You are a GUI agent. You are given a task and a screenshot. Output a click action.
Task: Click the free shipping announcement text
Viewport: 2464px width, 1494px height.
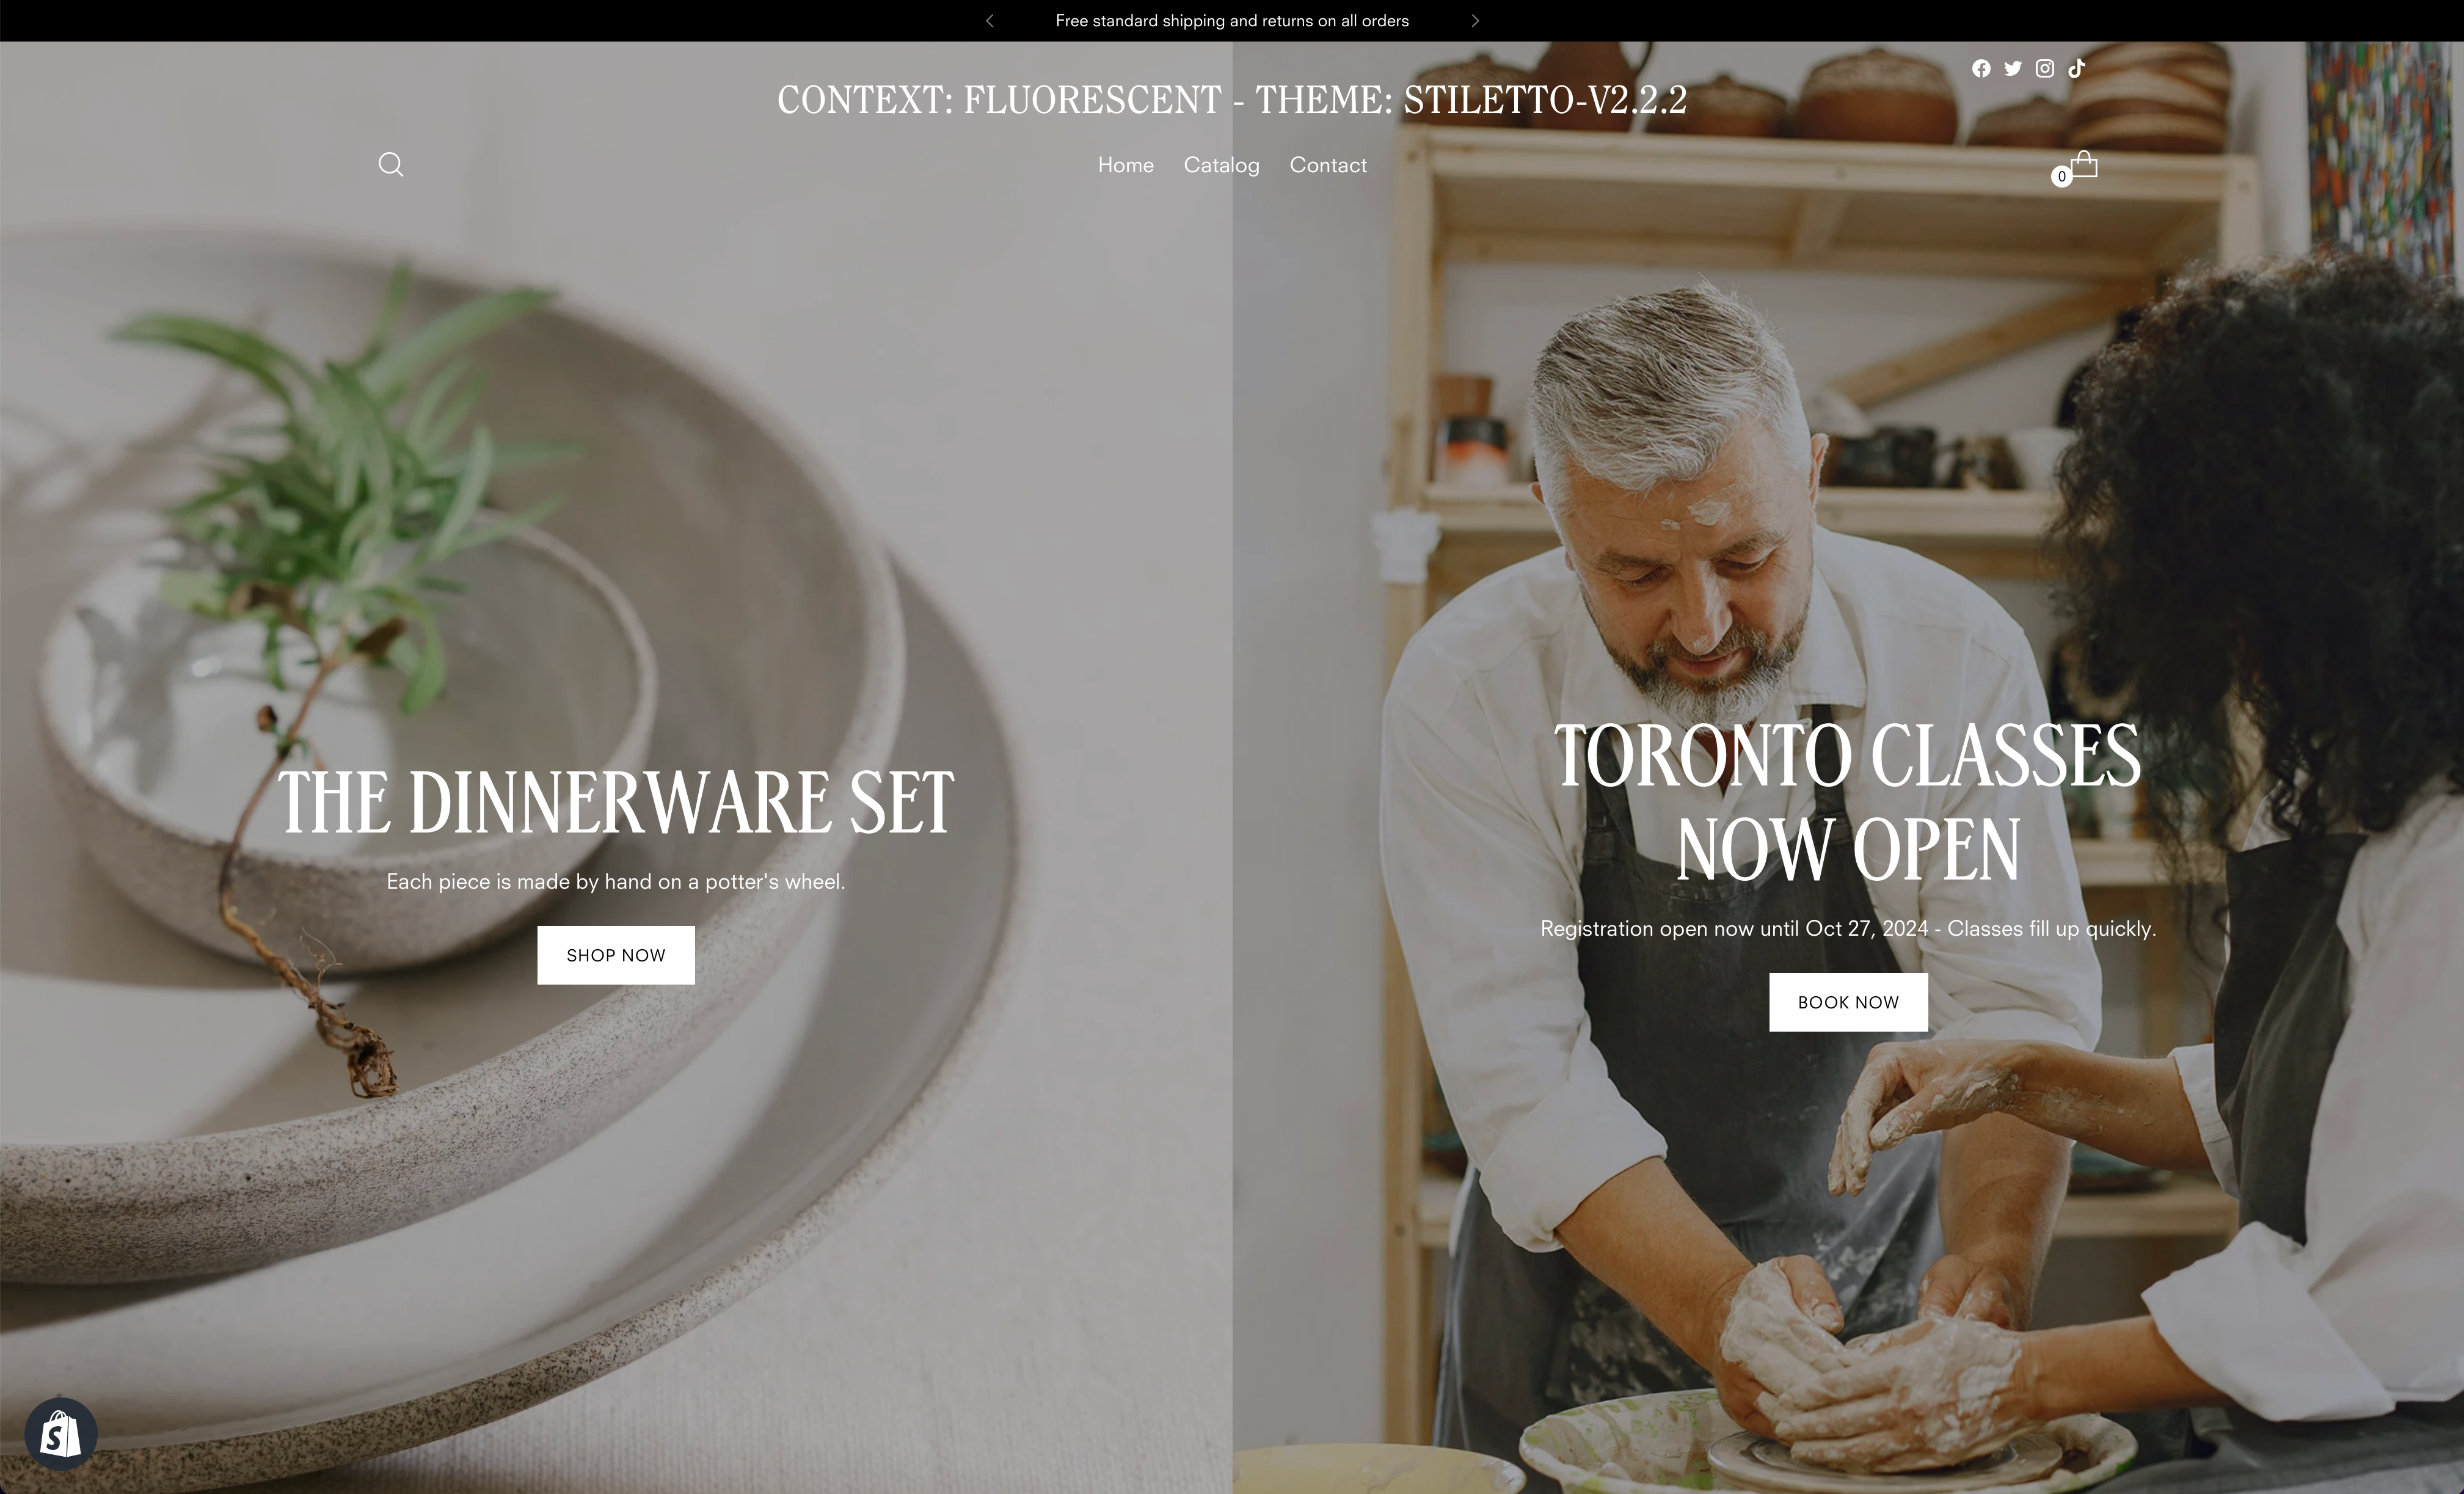tap(1232, 20)
